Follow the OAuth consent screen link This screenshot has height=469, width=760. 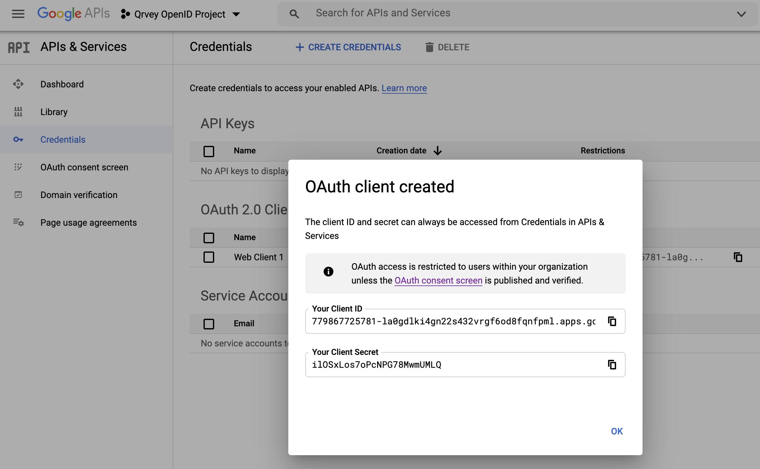tap(438, 280)
